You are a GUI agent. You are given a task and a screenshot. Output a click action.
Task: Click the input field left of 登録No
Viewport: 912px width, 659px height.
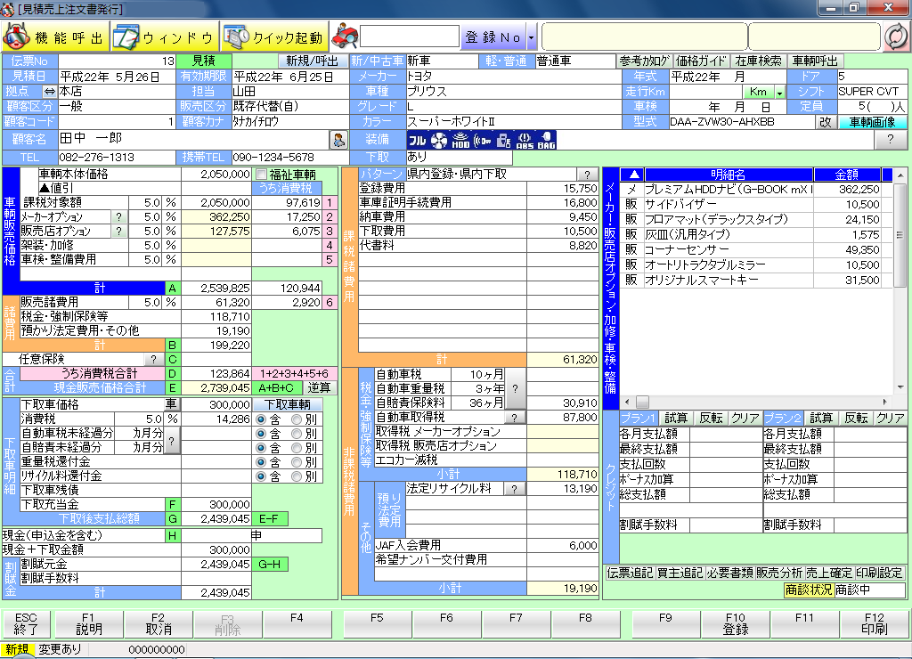410,37
